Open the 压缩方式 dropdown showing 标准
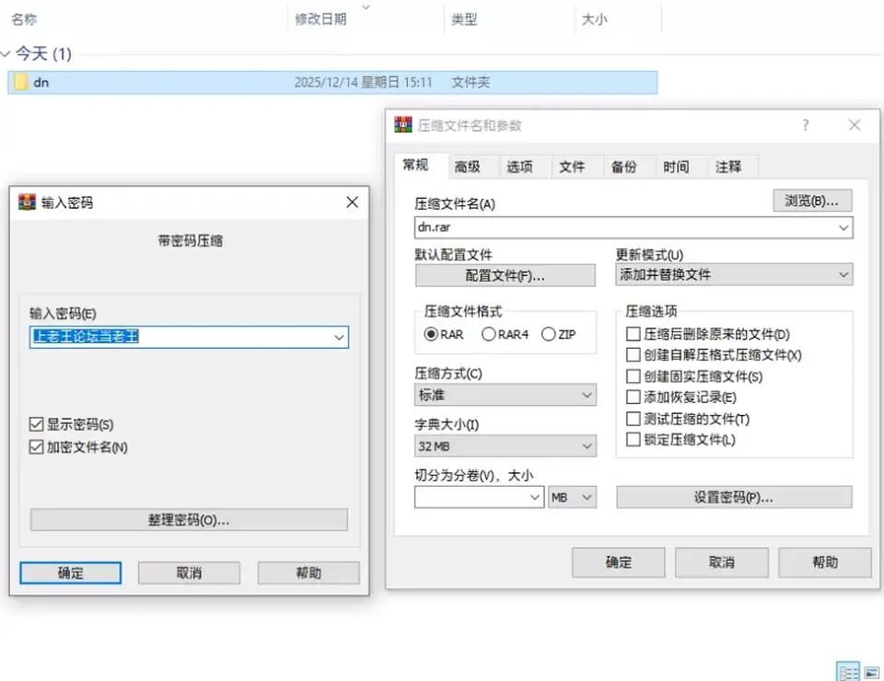This screenshot has height=681, width=884. (x=506, y=395)
